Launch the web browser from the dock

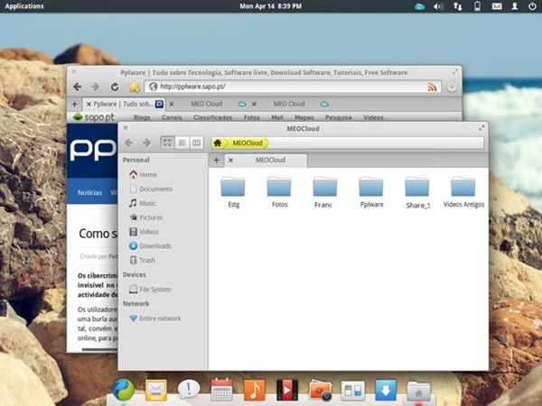point(123,390)
